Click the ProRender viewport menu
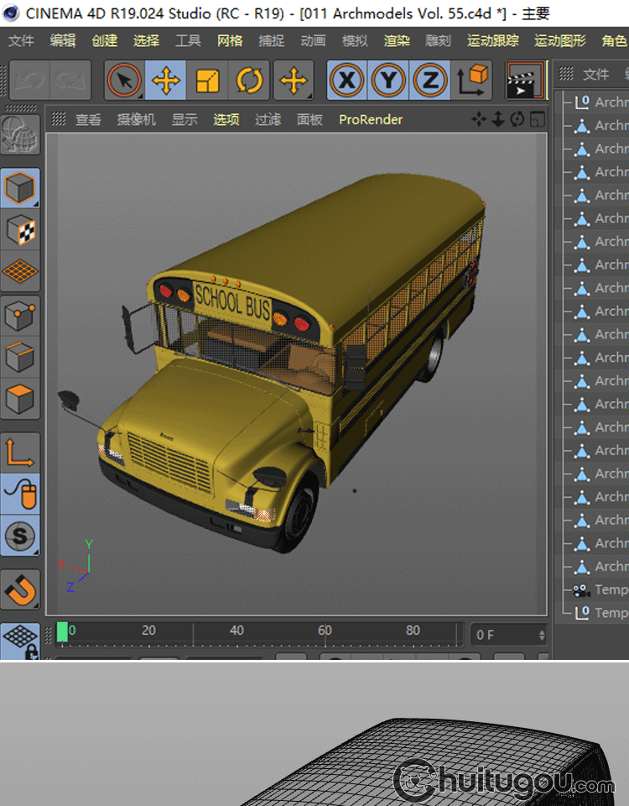The width and height of the screenshot is (629, 806). point(371,119)
